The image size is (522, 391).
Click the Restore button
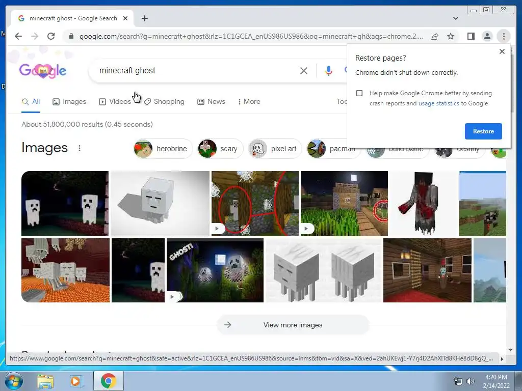(483, 131)
